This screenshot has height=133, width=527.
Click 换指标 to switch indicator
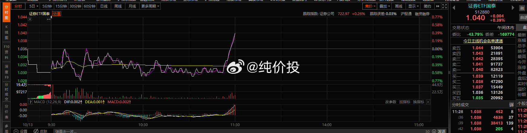click(x=418, y=102)
